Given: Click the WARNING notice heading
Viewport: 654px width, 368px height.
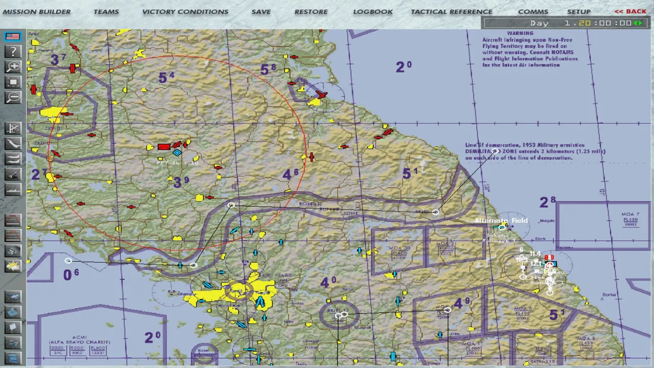Looking at the screenshot, I should click(520, 33).
